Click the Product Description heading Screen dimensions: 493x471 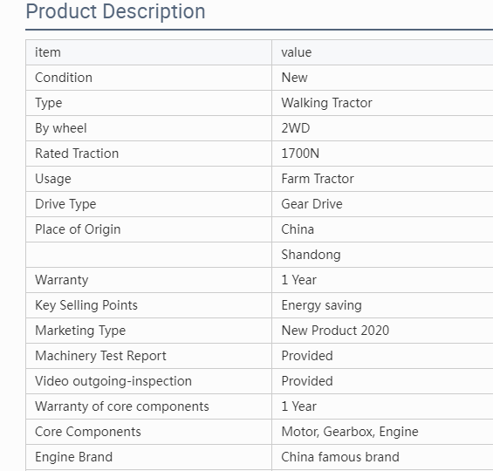(x=115, y=11)
